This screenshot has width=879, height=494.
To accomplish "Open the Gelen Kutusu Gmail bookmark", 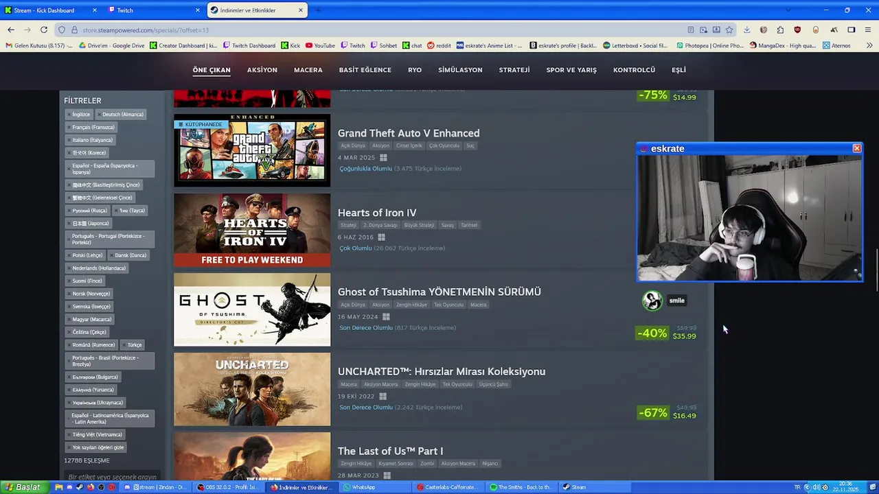I will 38,45.
